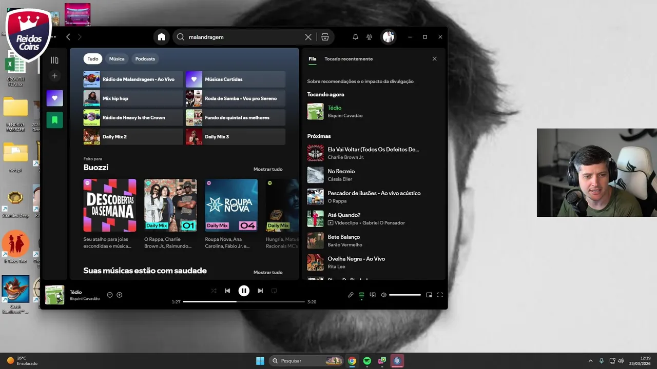This screenshot has width=657, height=369.
Task: Open Friend Activity icon
Action: click(x=369, y=37)
